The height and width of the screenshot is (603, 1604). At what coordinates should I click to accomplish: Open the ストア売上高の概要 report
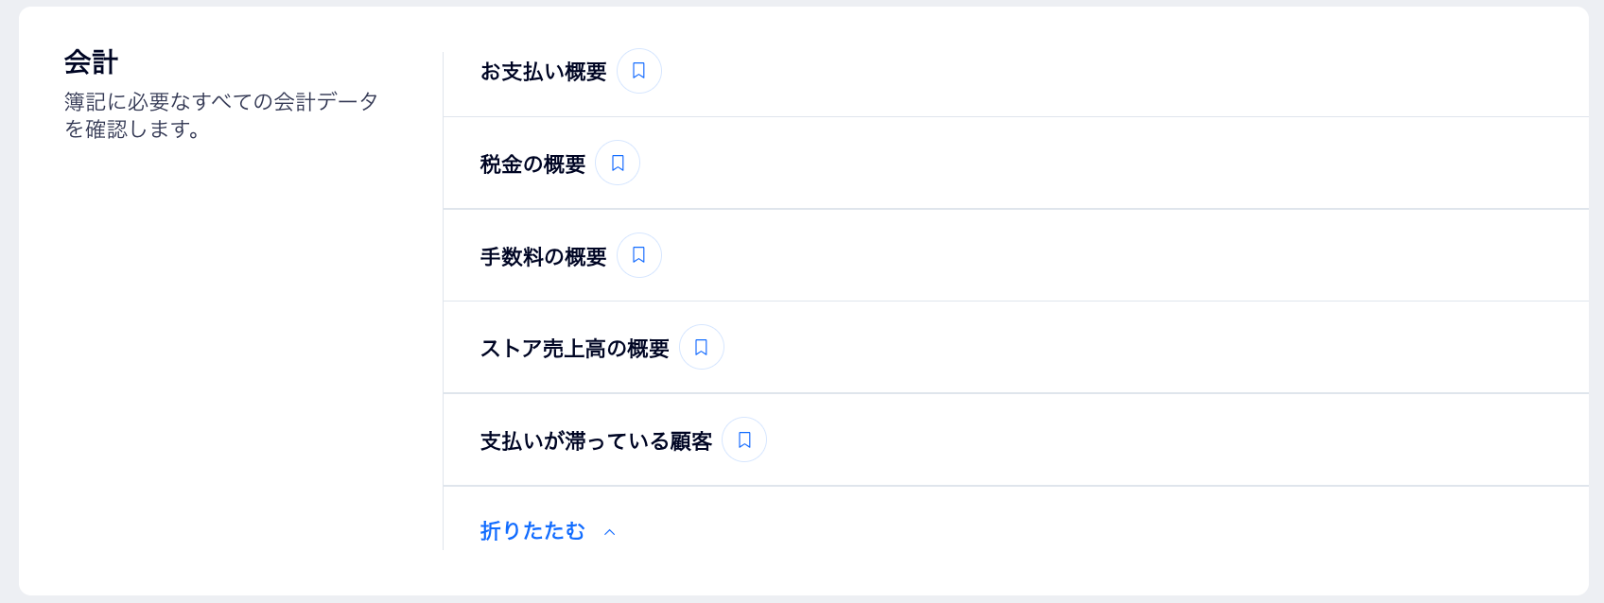pyautogui.click(x=575, y=347)
